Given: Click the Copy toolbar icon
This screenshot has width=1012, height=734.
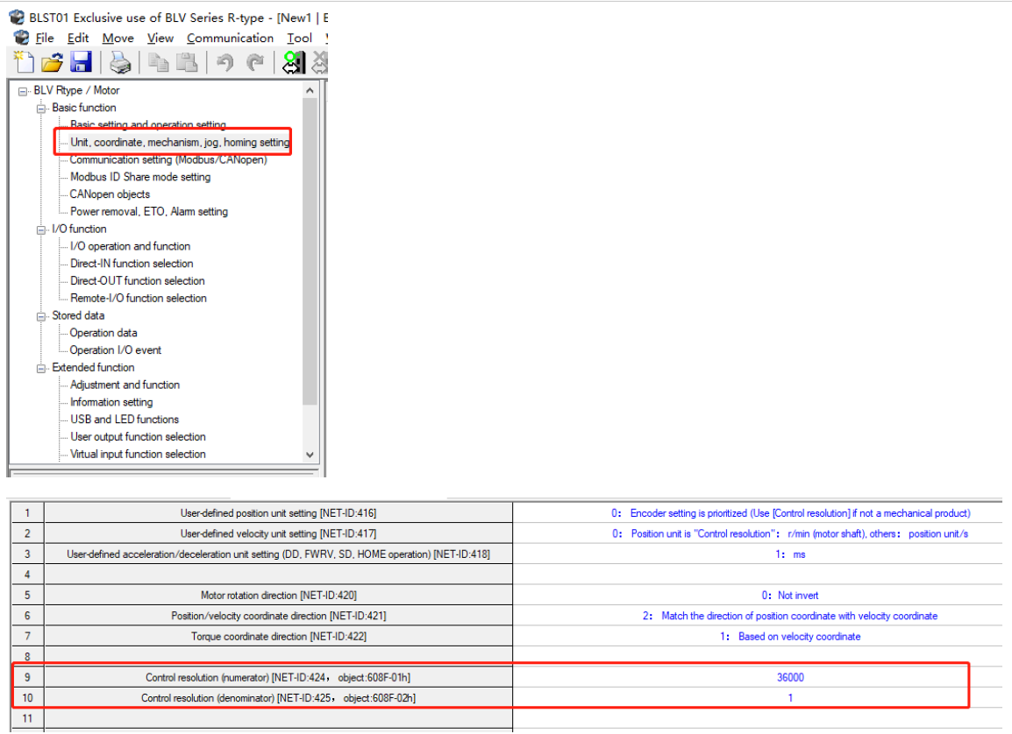Looking at the screenshot, I should (159, 62).
